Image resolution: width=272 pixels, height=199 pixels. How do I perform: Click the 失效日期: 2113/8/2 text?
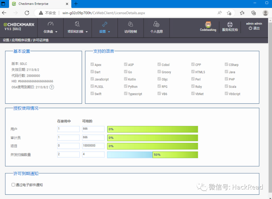coord(25,70)
